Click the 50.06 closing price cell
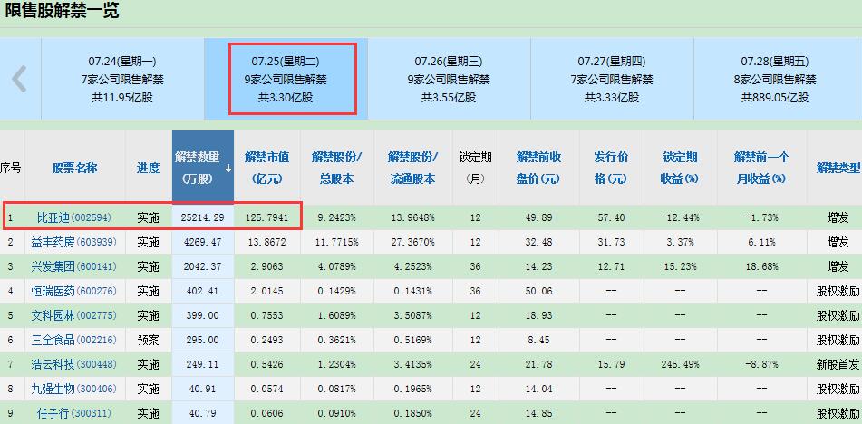This screenshot has height=424, width=862. 538,291
